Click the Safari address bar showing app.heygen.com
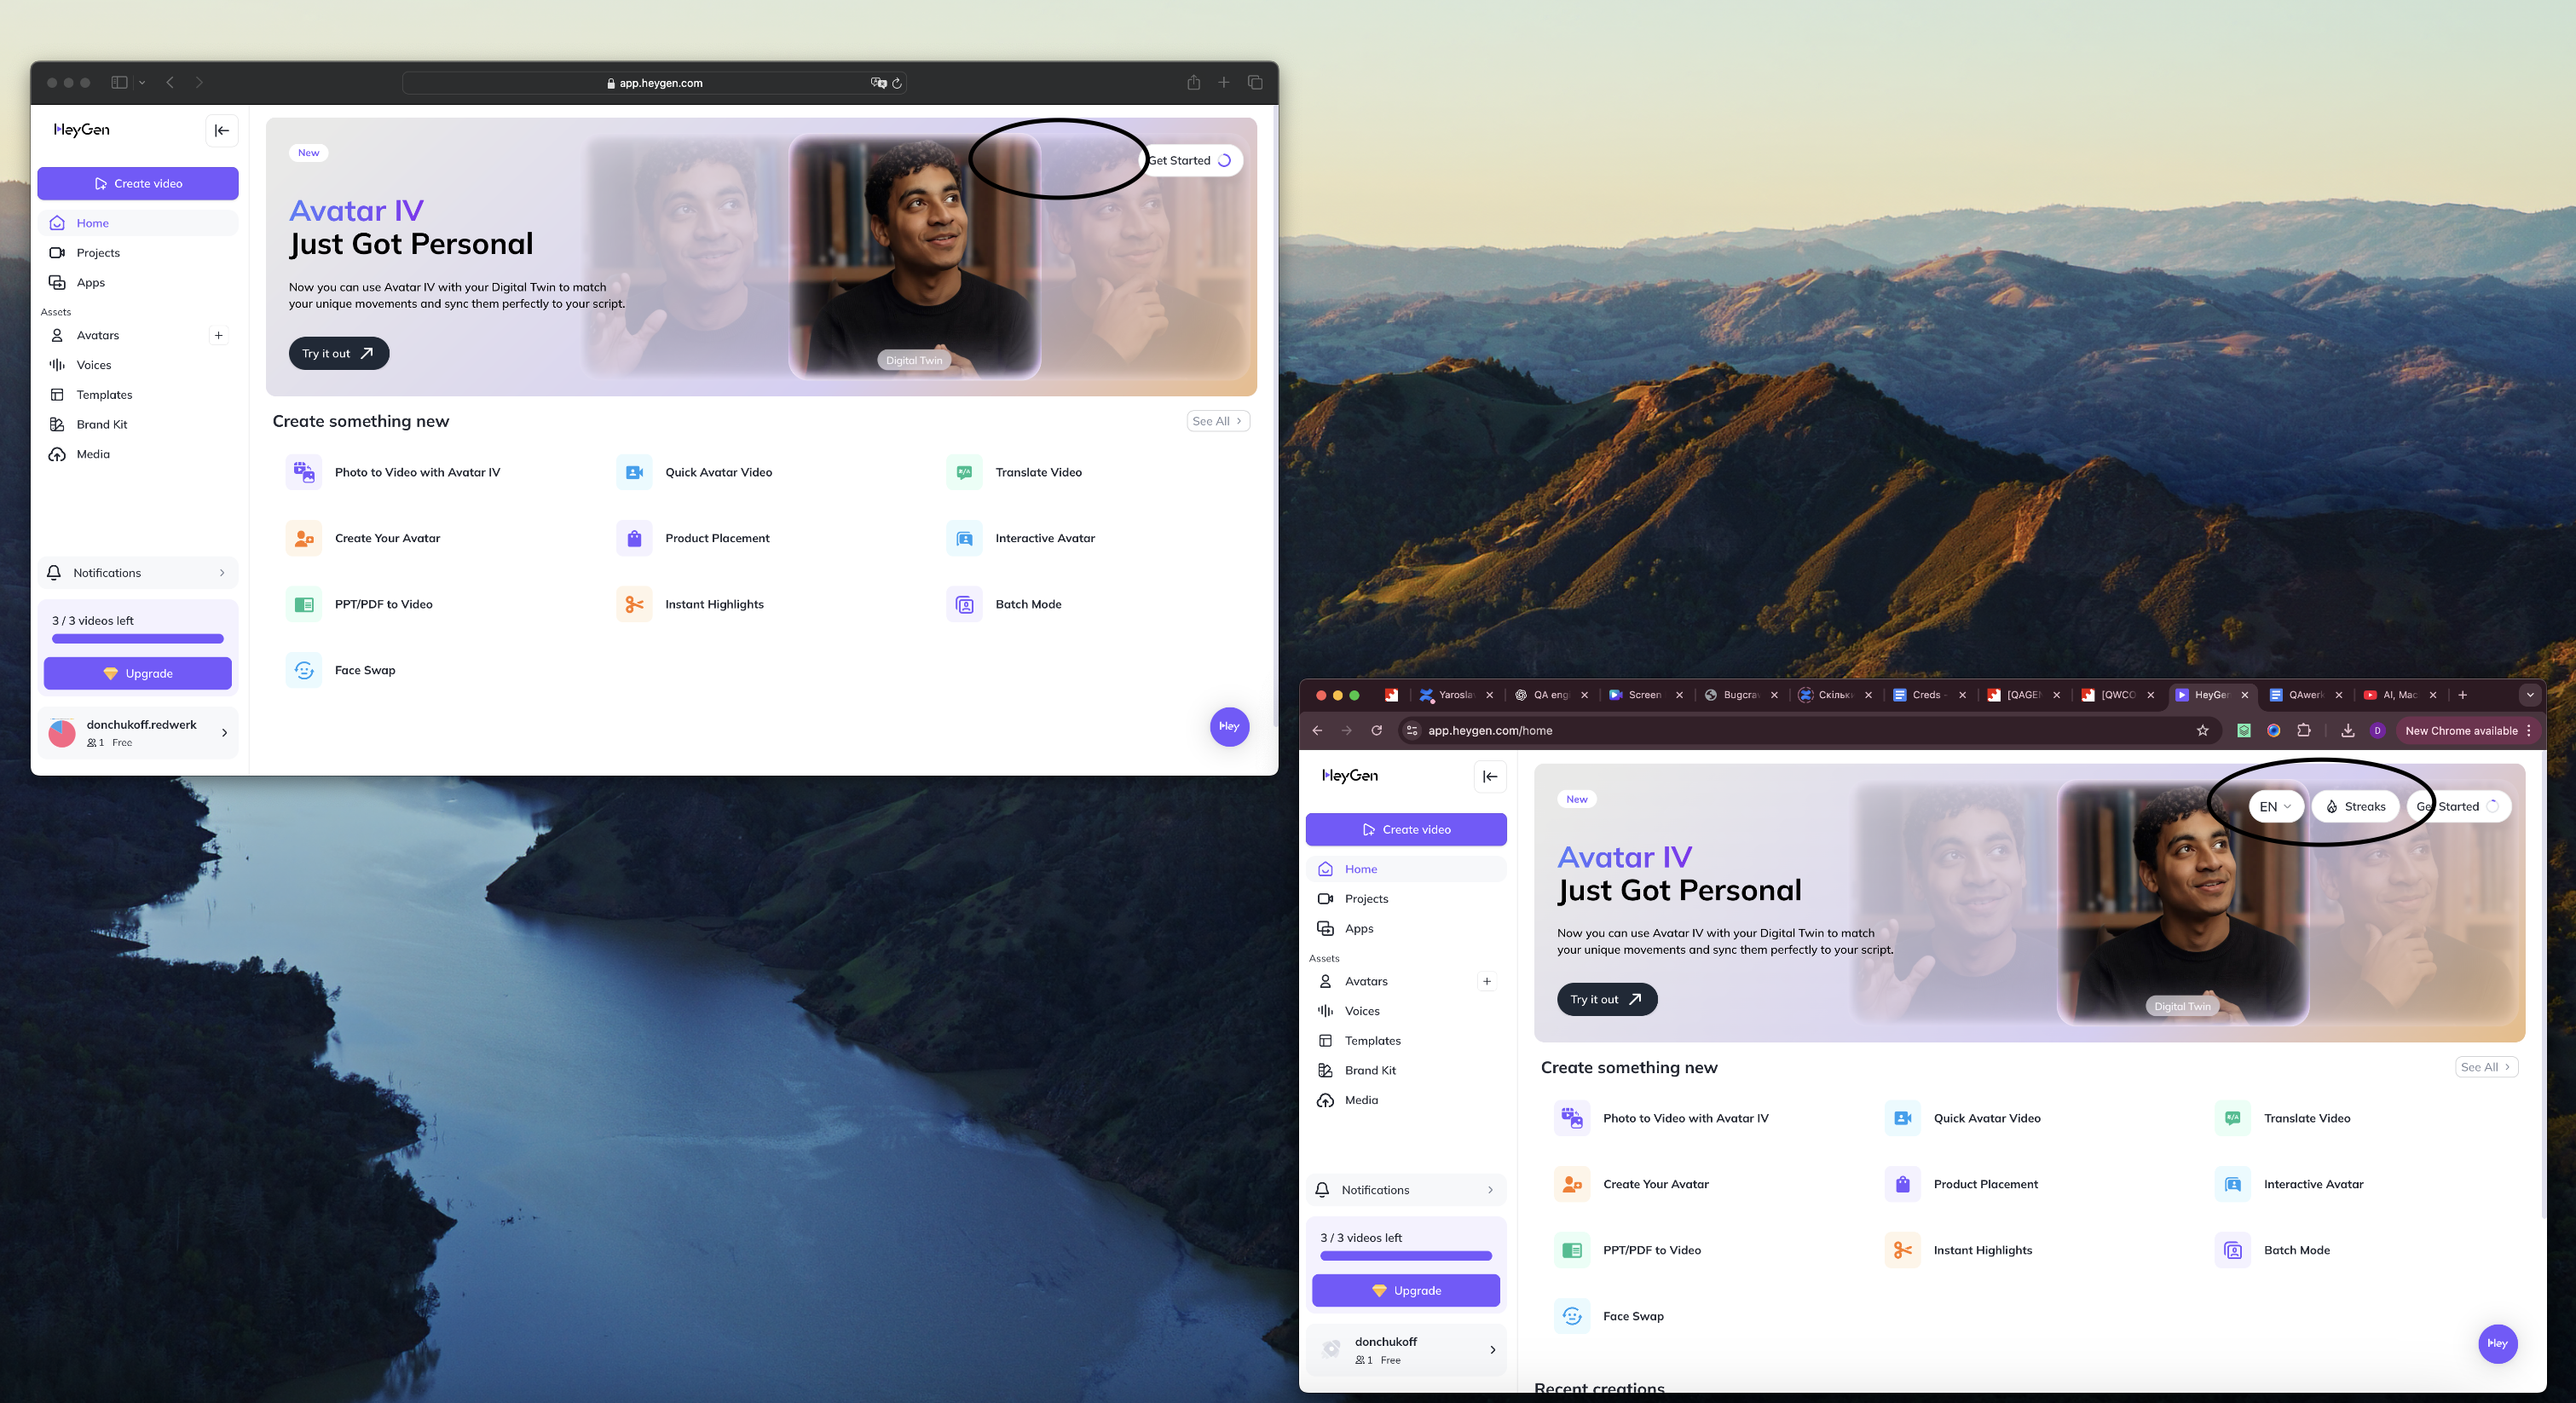This screenshot has width=2576, height=1403. (x=654, y=83)
